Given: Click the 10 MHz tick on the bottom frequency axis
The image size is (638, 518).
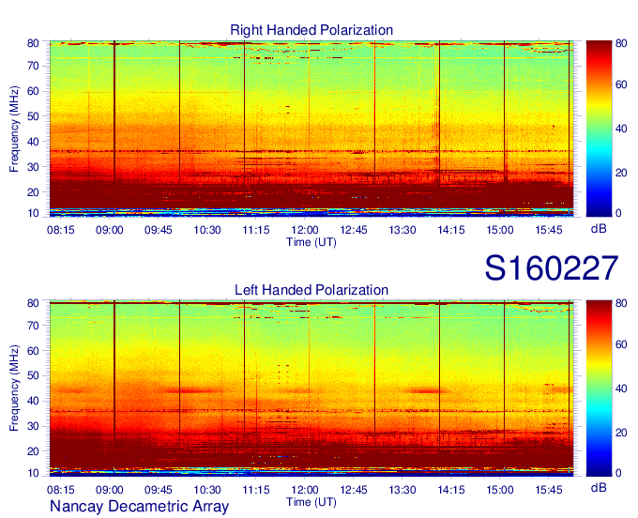Looking at the screenshot, I should (33, 473).
